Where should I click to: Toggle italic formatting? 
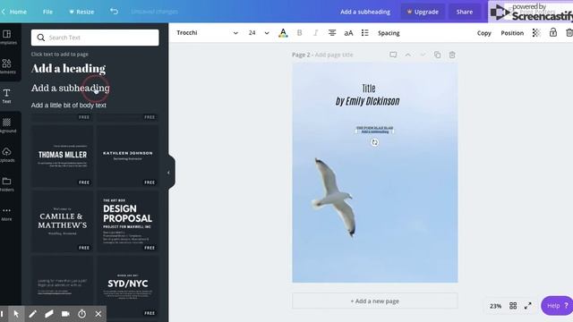pos(315,33)
